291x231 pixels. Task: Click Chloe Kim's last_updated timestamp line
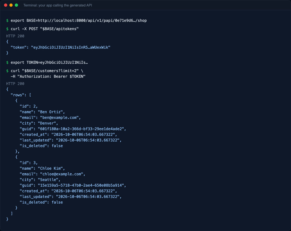[x=71, y=197]
